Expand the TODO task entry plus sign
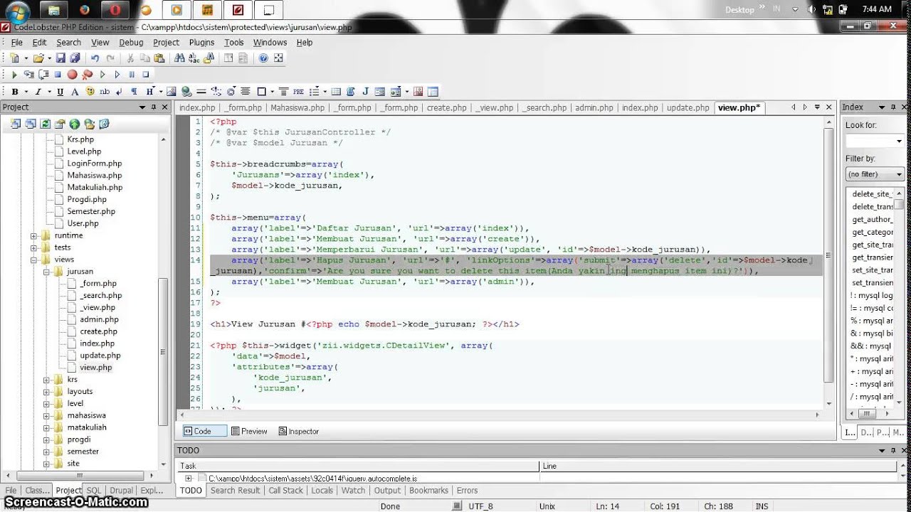 [188, 479]
